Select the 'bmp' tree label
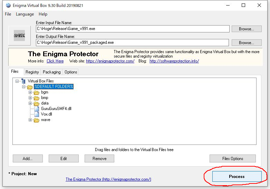Screen dimensions: 270x189 click(45, 98)
